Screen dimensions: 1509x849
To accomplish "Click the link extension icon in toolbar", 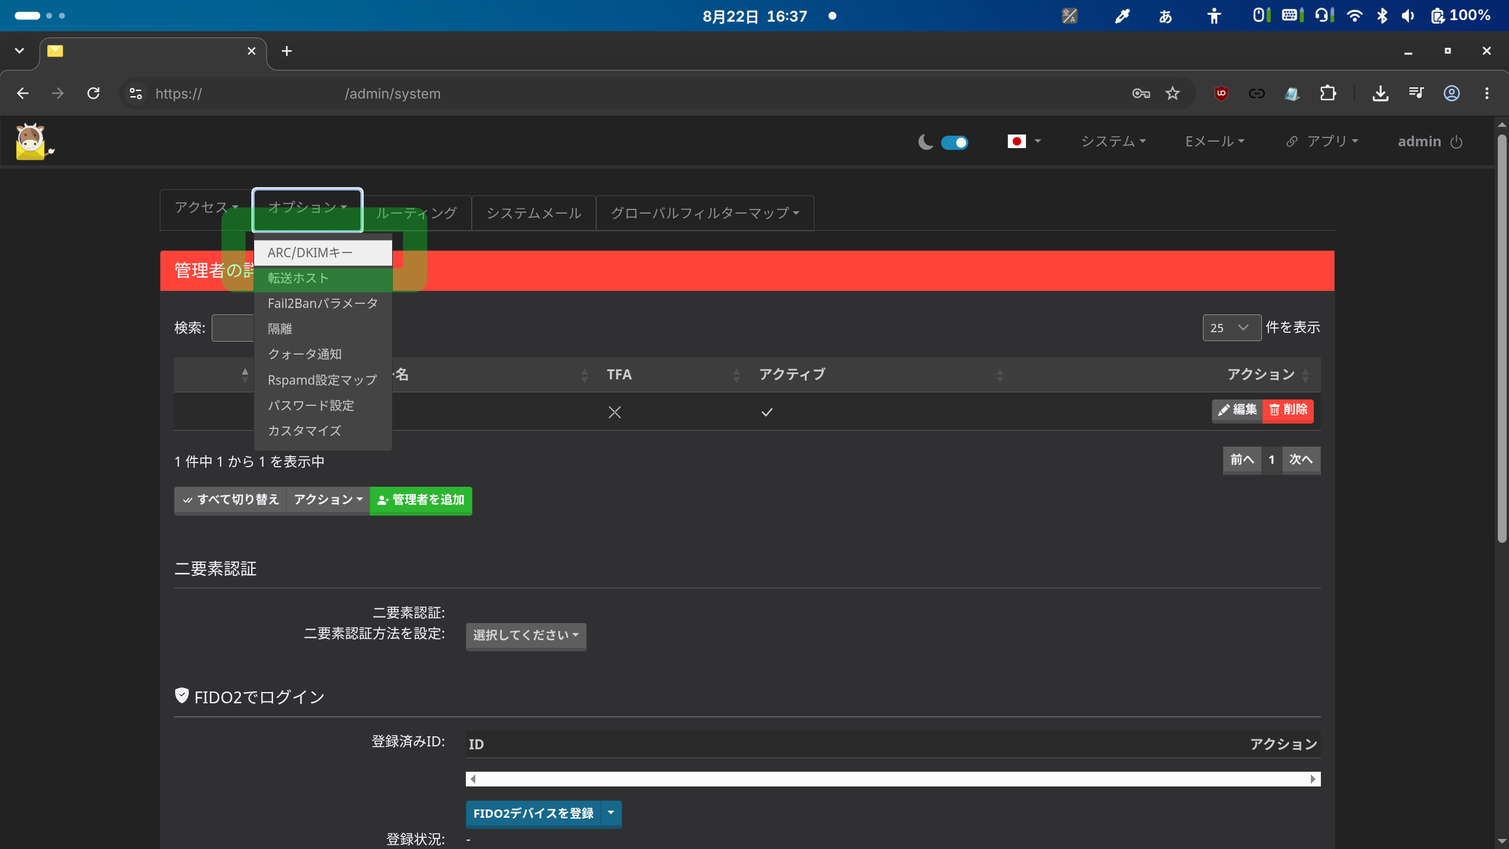I will (x=1257, y=93).
